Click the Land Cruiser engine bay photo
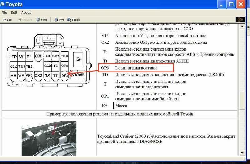The image size is (250, 164). [49, 138]
